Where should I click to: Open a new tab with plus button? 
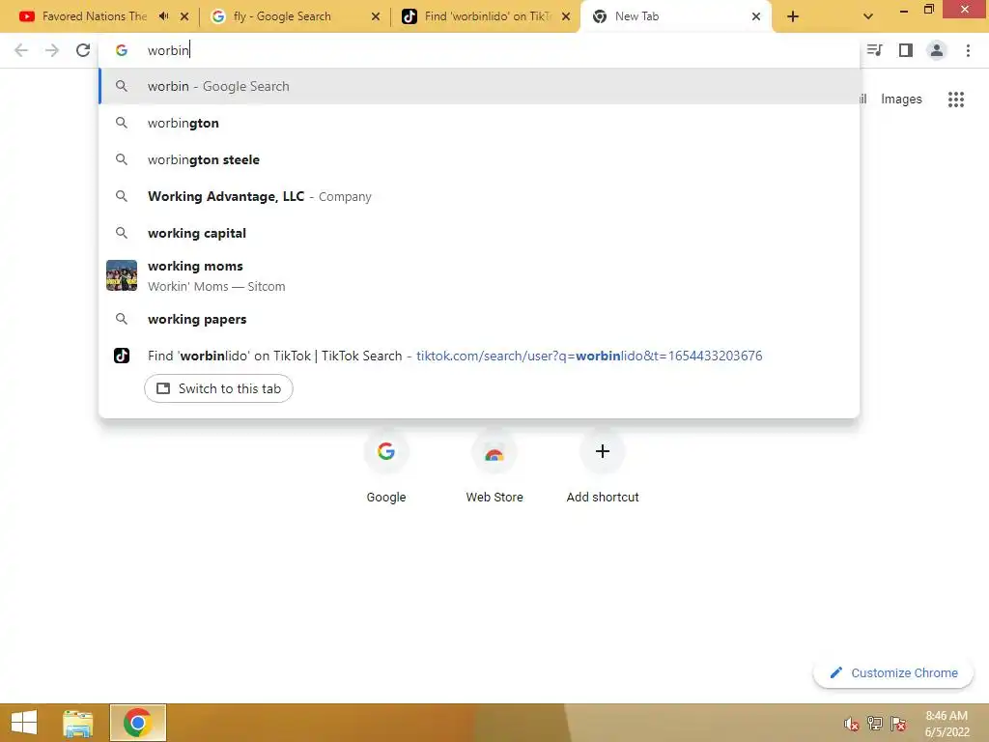(x=793, y=16)
